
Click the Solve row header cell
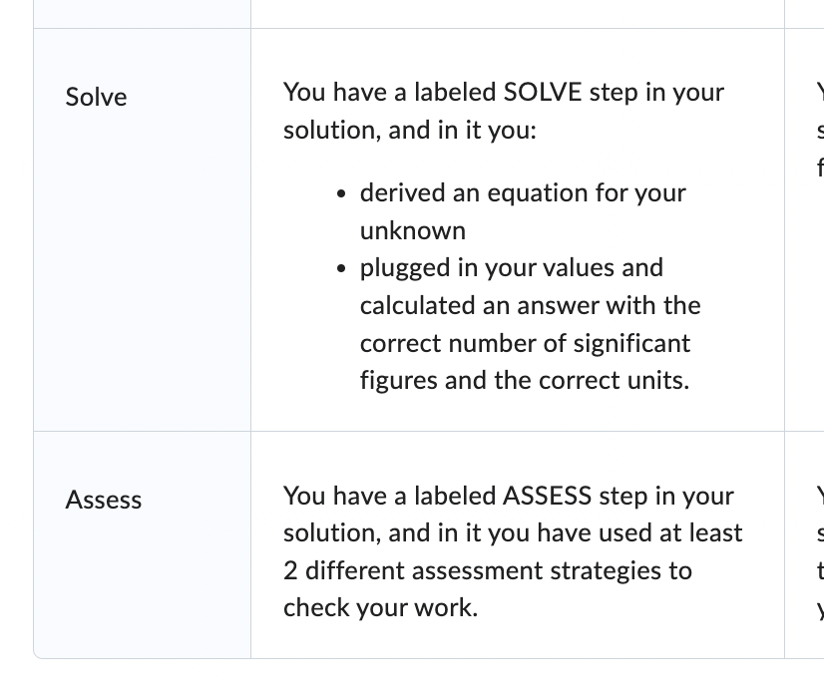click(142, 229)
